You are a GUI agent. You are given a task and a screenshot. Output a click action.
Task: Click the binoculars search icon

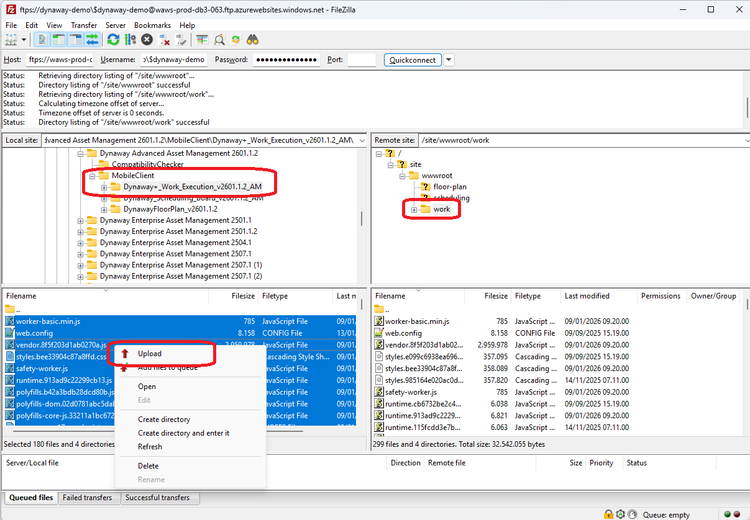click(x=252, y=40)
